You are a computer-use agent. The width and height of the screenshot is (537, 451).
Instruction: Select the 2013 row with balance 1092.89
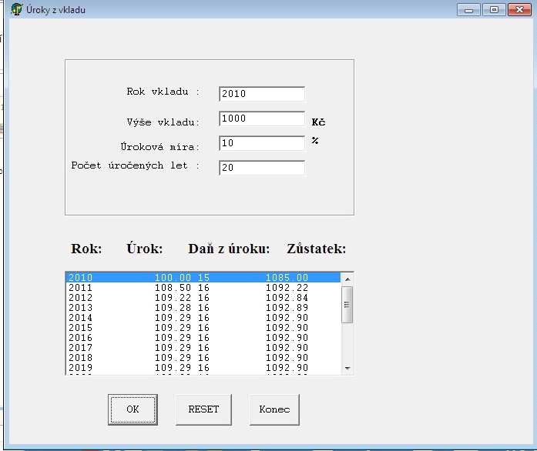tap(203, 308)
